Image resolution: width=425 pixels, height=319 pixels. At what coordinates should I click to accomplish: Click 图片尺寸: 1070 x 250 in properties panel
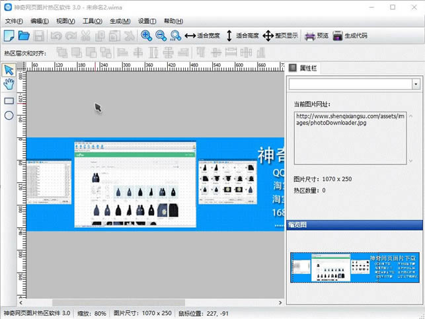point(323,179)
